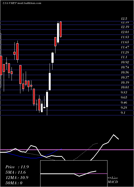Select the 10.92 price axis label
Image resolution: width=134 pixels, height=187 pixels.
coord(125,62)
